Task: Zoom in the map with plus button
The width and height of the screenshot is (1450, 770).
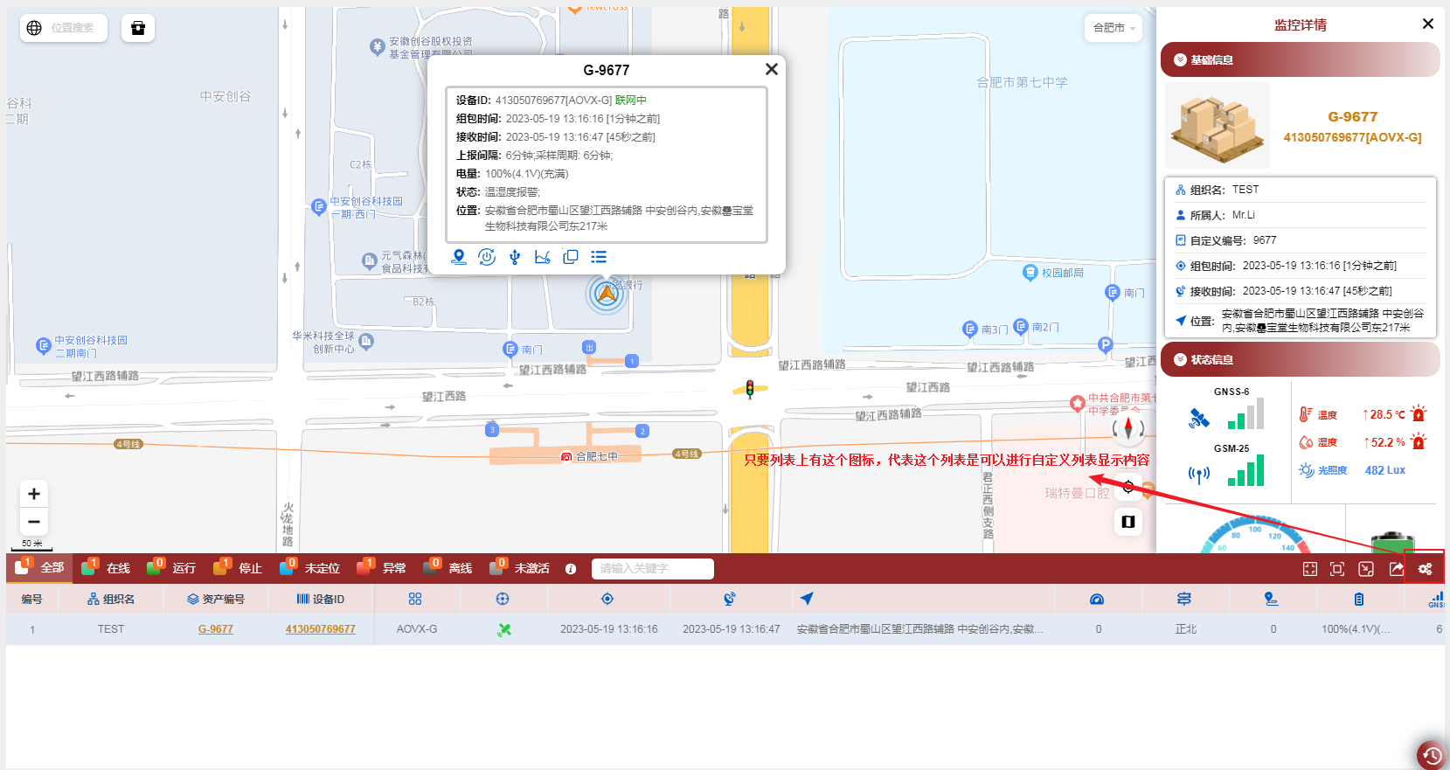Action: click(34, 494)
